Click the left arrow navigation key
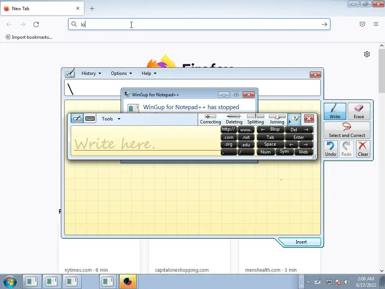Viewport: 385px width, 289px height. pos(291,144)
